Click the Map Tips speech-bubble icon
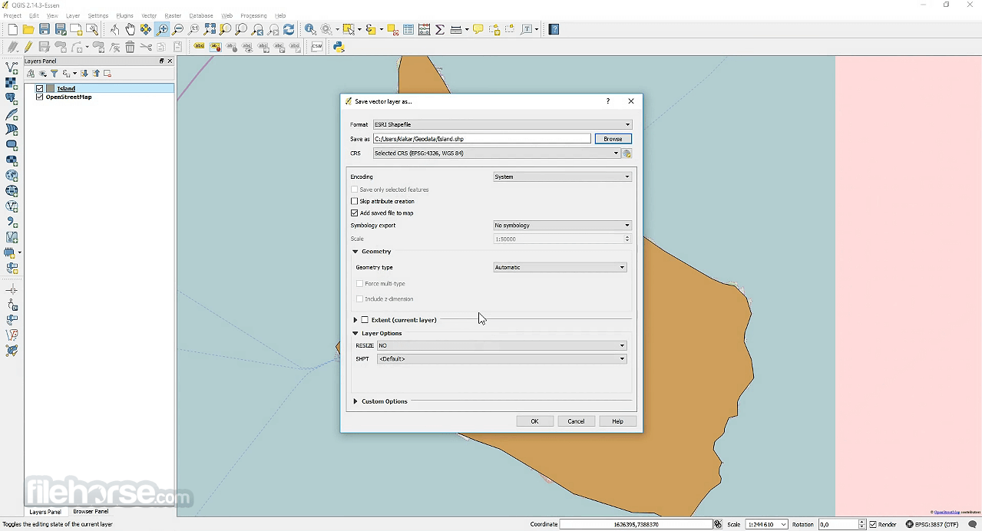Image resolution: width=982 pixels, height=531 pixels. pyautogui.click(x=478, y=29)
